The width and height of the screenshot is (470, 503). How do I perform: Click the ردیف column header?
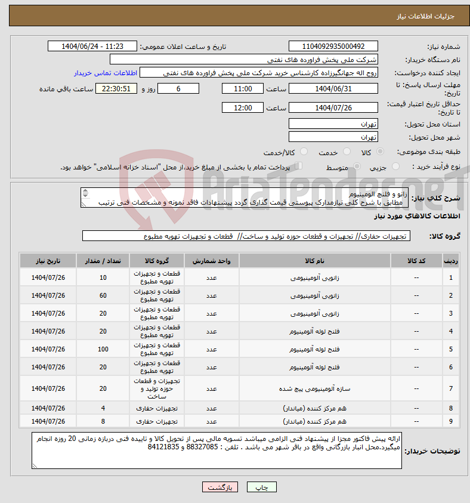click(x=451, y=261)
